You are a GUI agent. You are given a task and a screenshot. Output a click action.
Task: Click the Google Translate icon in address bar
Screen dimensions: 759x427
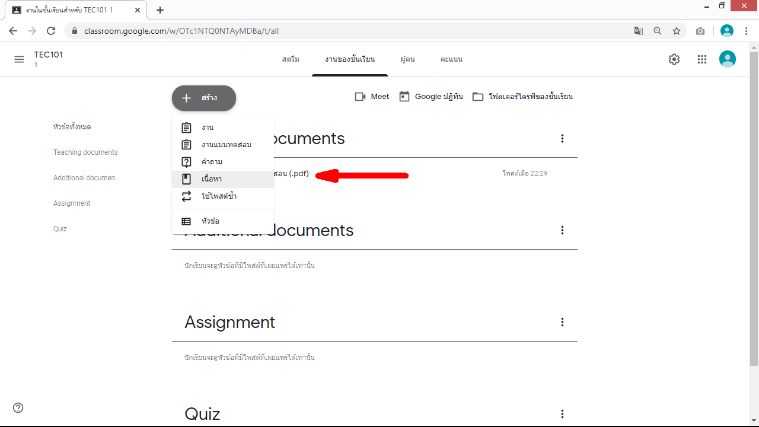[639, 31]
